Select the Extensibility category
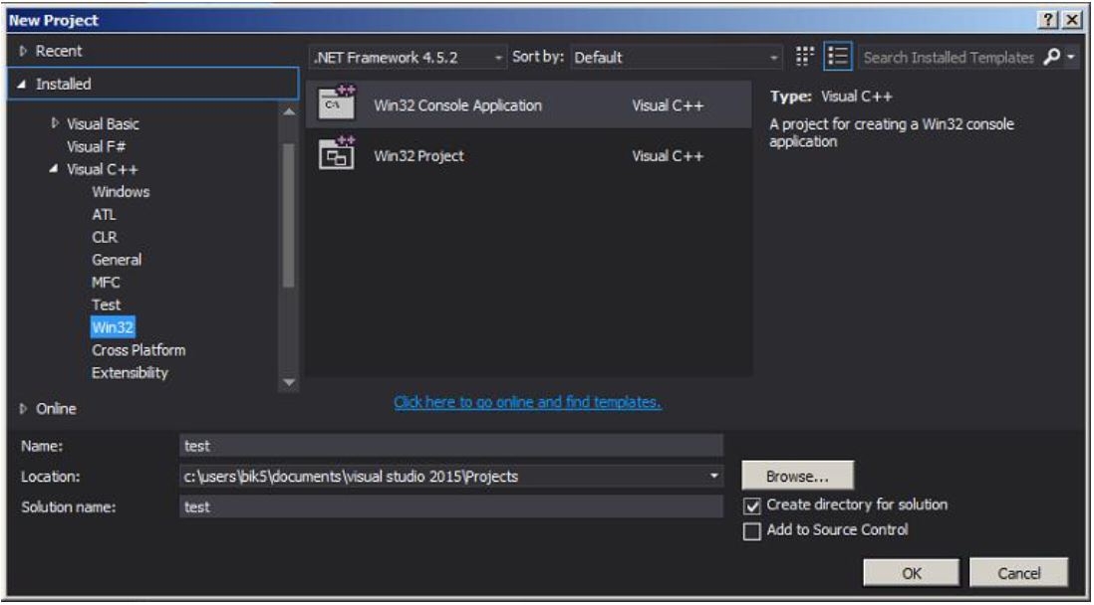 [130, 372]
